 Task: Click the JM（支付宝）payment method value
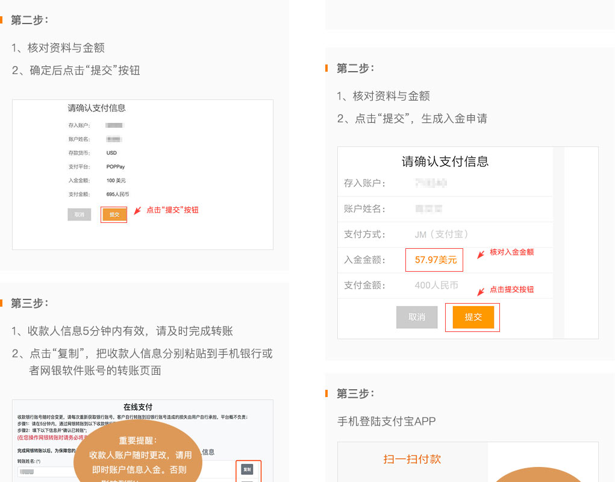442,234
